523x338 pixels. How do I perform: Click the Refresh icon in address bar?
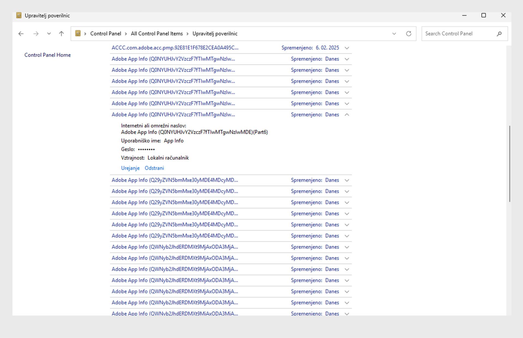tap(409, 34)
